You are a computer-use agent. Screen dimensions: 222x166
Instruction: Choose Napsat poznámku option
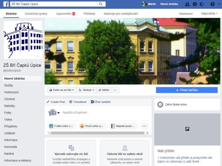[124, 126]
